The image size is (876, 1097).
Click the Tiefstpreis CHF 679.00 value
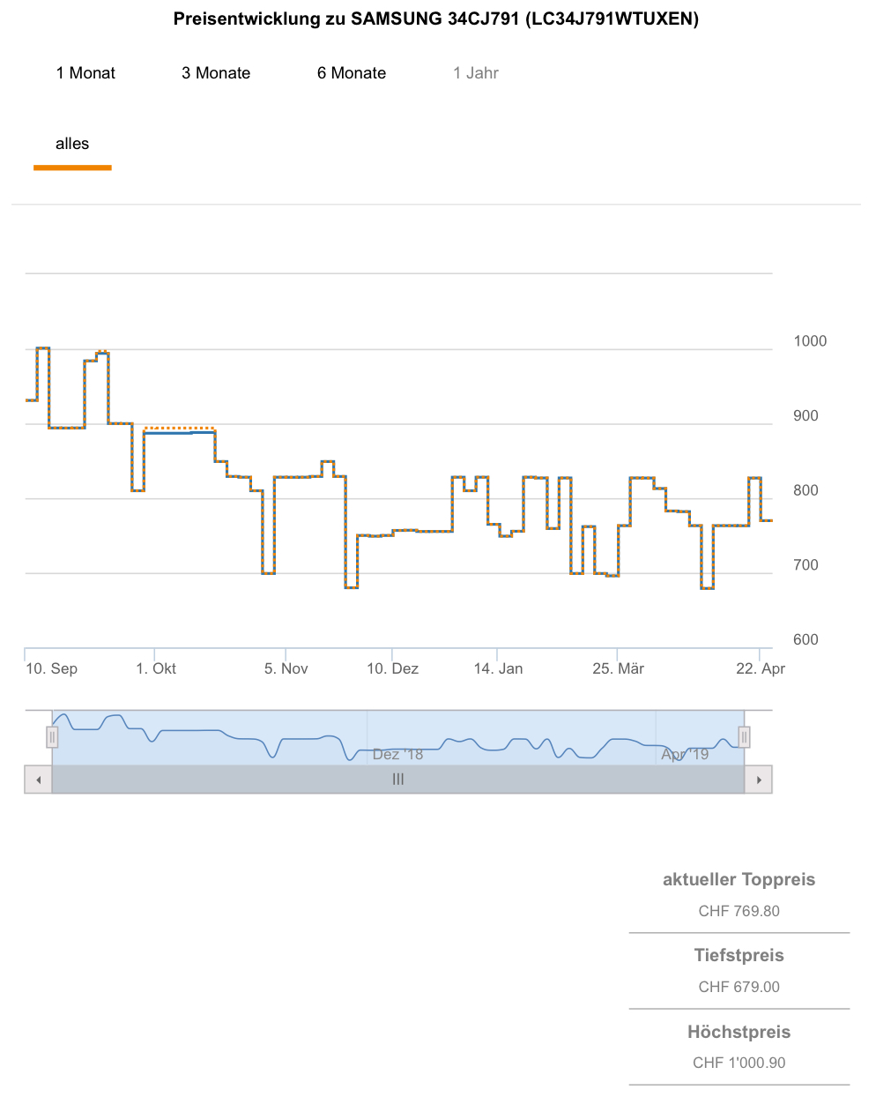[739, 987]
